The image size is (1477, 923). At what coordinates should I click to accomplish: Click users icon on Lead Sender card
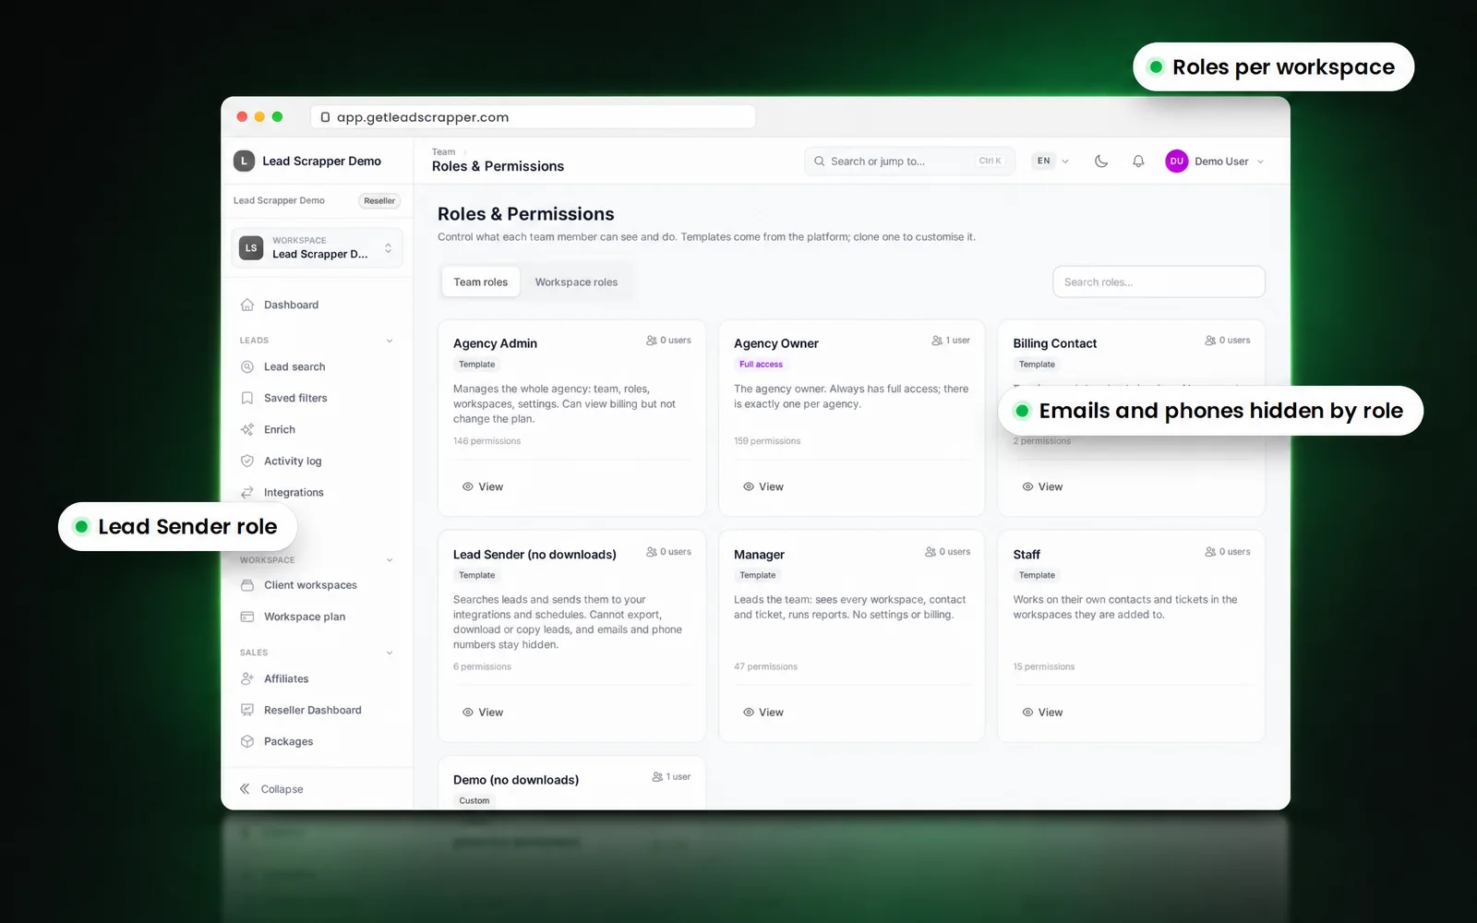tap(652, 552)
